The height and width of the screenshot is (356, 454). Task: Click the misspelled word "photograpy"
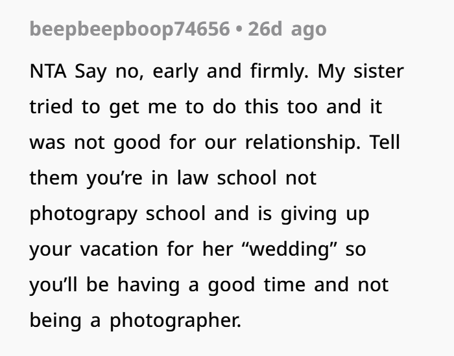(x=84, y=214)
